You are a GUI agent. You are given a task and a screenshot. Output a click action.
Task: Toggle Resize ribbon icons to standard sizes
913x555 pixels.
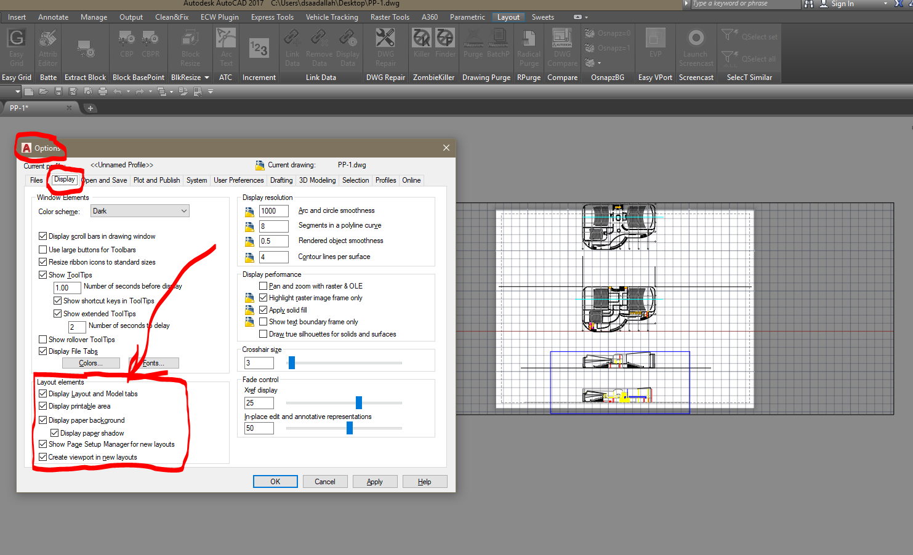pos(42,262)
